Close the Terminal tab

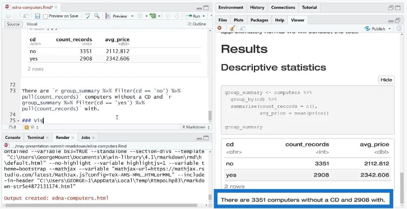tap(47, 138)
